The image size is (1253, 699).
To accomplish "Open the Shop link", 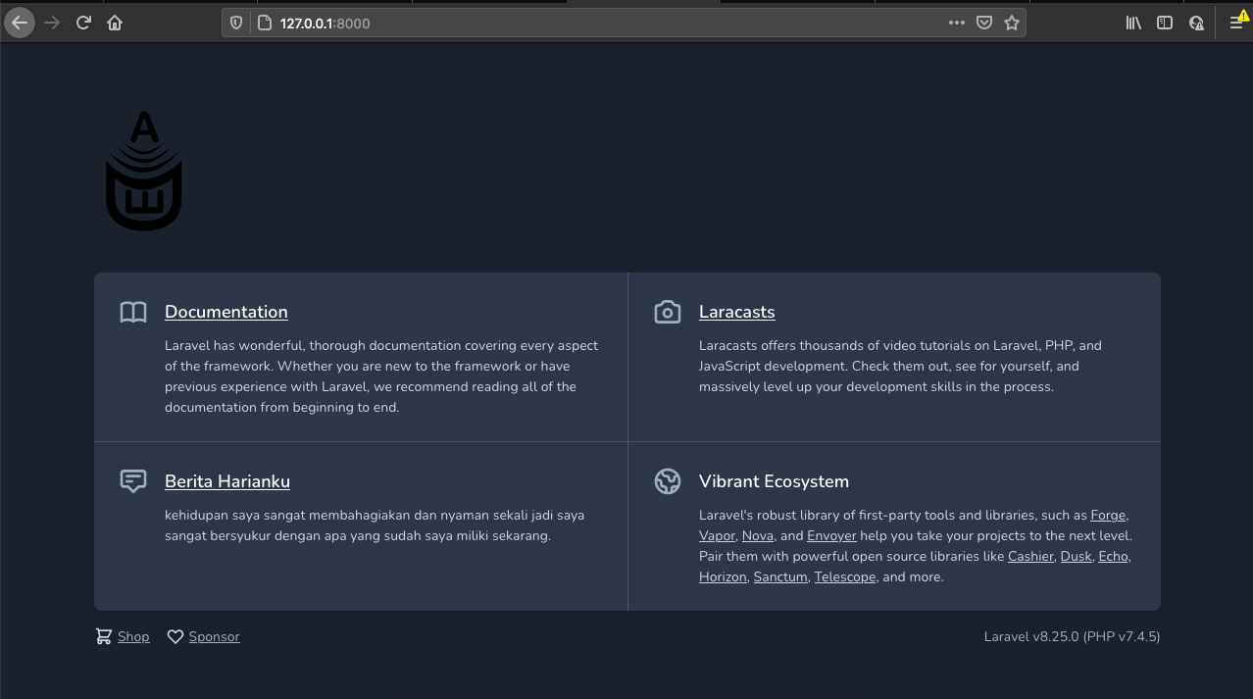I will [133, 636].
